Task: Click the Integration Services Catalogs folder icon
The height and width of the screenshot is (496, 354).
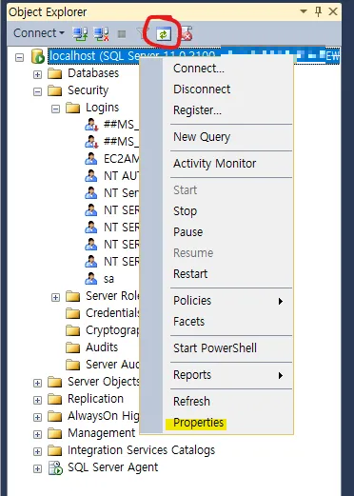Action: [x=54, y=450]
